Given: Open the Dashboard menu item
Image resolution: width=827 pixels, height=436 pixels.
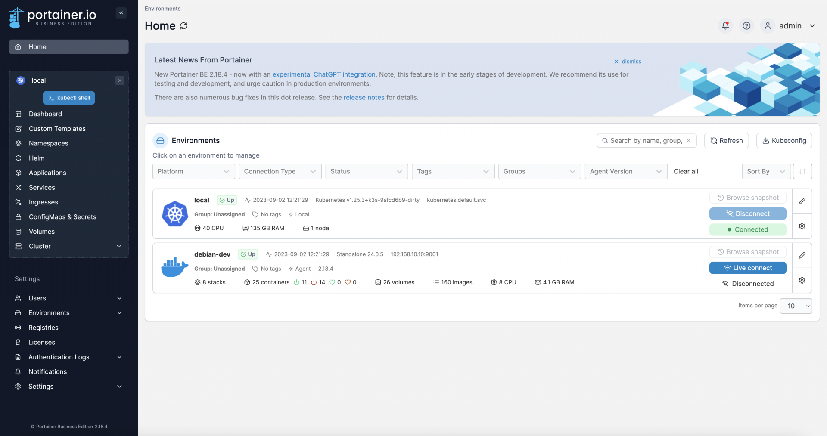Looking at the screenshot, I should pos(69,114).
